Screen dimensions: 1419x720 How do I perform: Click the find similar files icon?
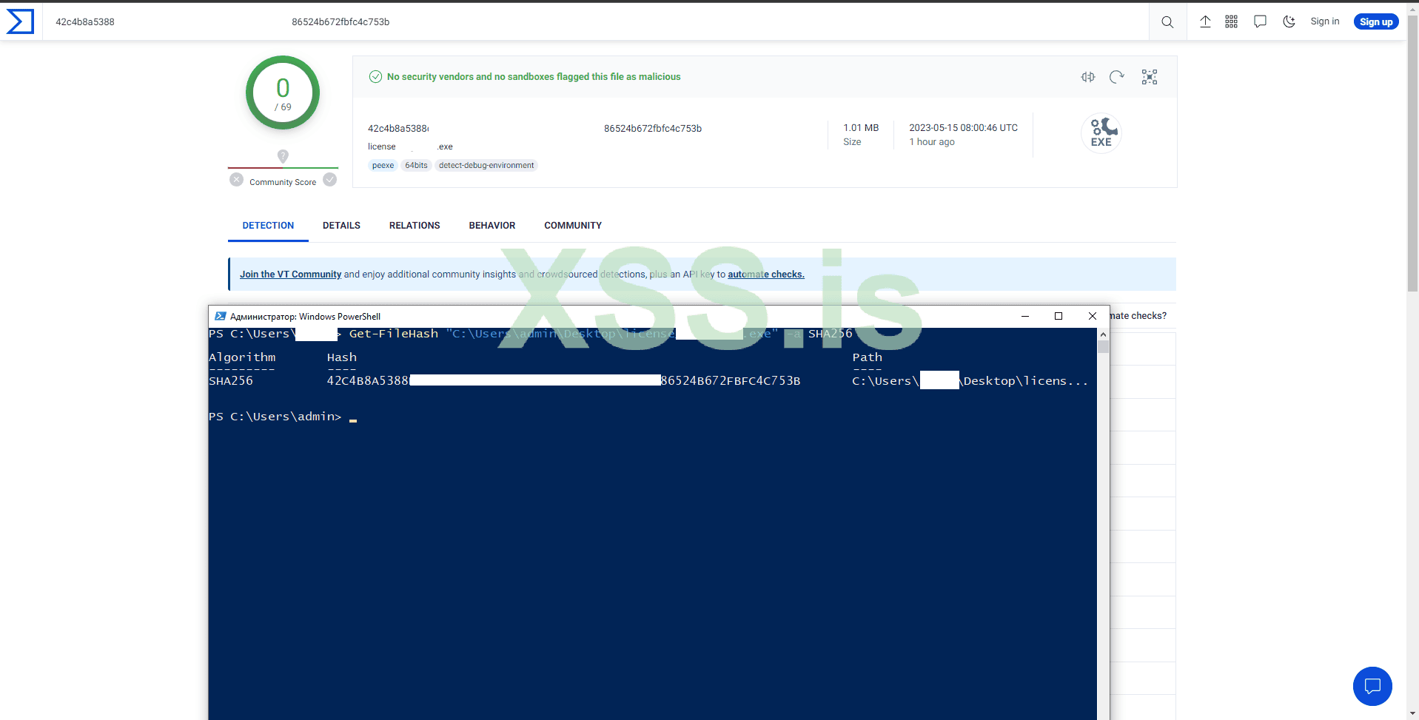(x=1087, y=77)
